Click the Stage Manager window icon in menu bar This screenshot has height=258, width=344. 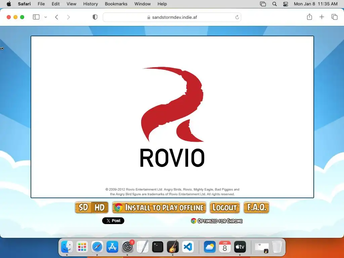point(263,4)
